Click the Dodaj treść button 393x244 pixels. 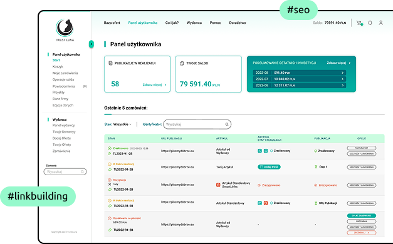pos(269,167)
